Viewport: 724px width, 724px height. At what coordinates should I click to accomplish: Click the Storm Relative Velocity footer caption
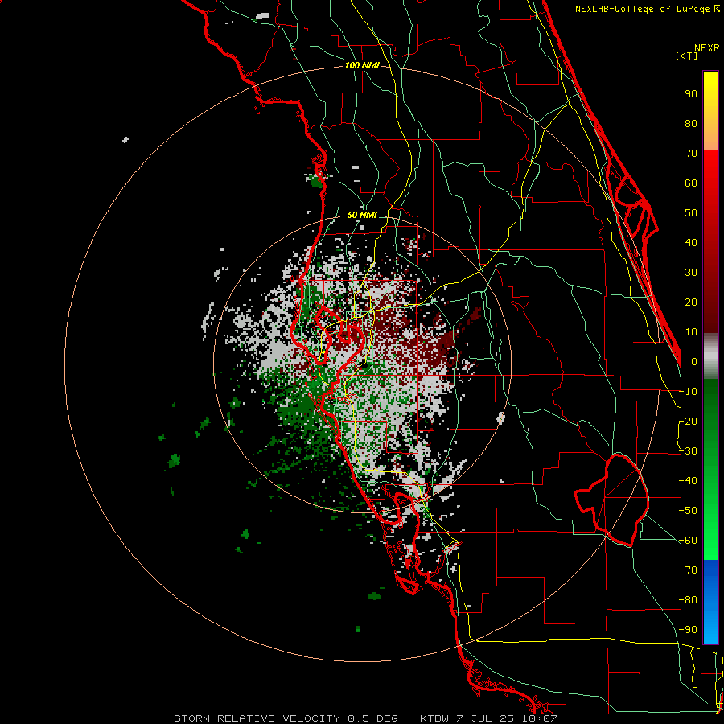[x=365, y=718]
